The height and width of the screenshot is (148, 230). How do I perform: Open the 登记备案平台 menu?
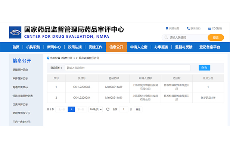point(209,47)
